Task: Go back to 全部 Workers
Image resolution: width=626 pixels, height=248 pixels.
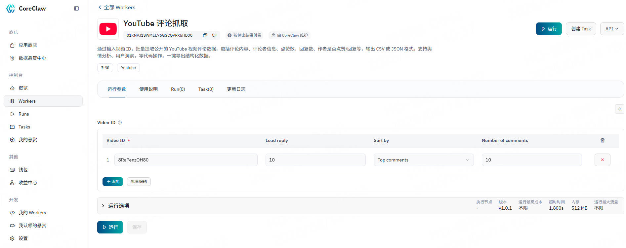Action: point(116,7)
